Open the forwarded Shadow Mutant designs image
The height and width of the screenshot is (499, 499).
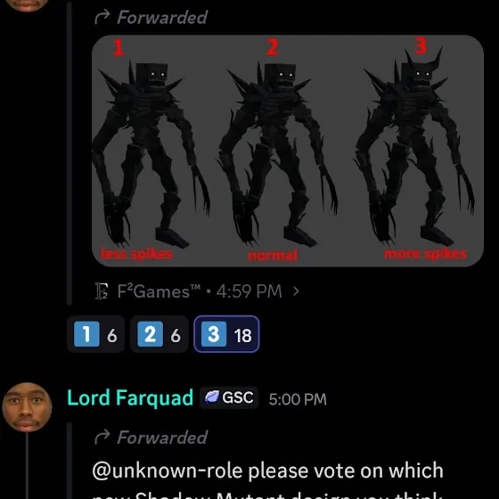click(x=288, y=151)
